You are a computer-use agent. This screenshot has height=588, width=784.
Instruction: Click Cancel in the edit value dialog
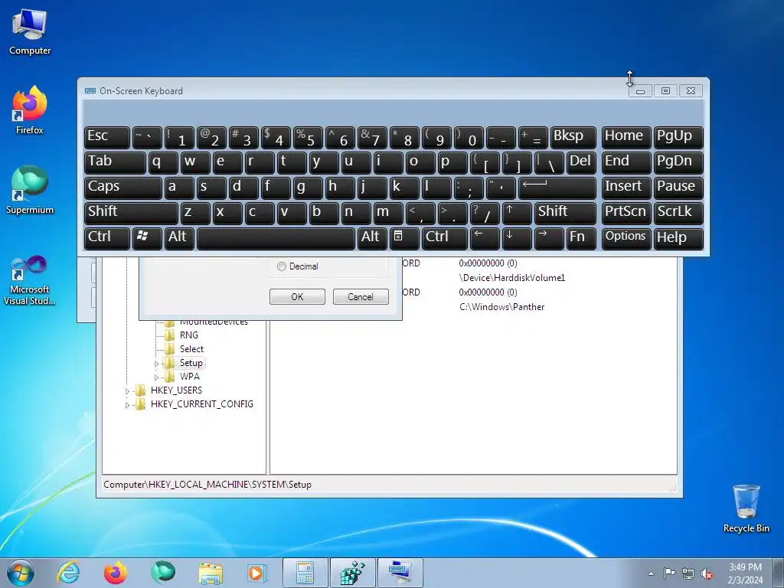click(361, 296)
